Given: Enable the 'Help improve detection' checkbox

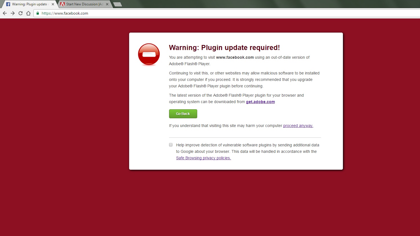Looking at the screenshot, I should click(x=171, y=145).
